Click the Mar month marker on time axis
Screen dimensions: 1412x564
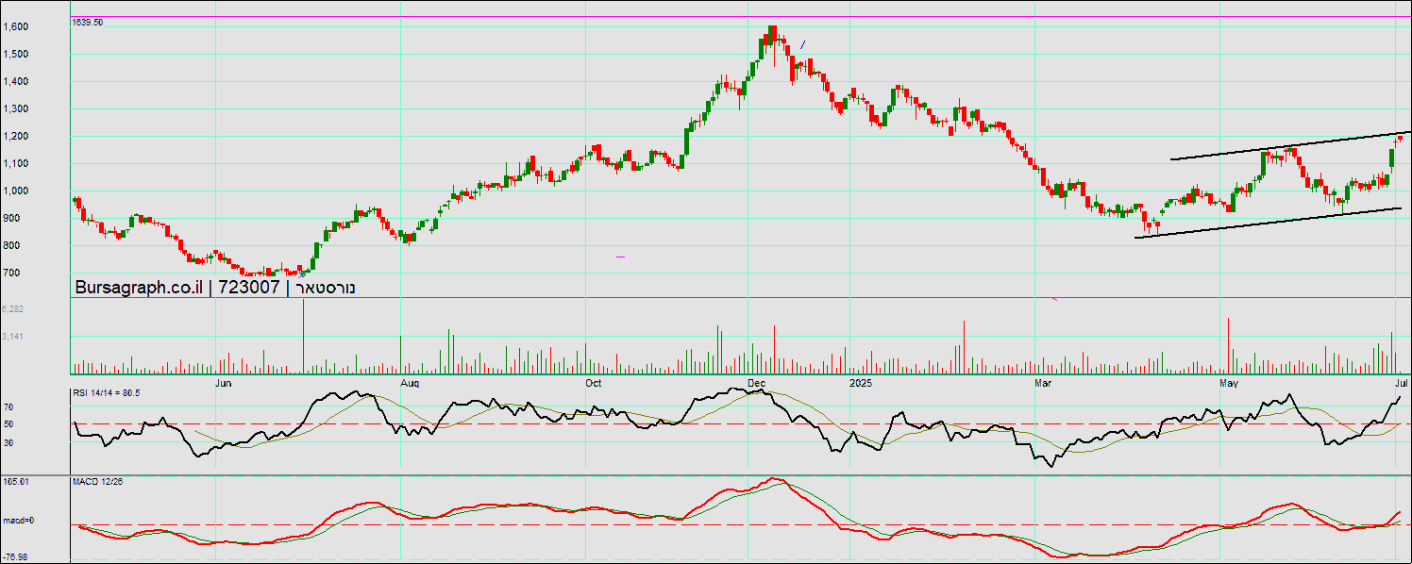pyautogui.click(x=1043, y=383)
